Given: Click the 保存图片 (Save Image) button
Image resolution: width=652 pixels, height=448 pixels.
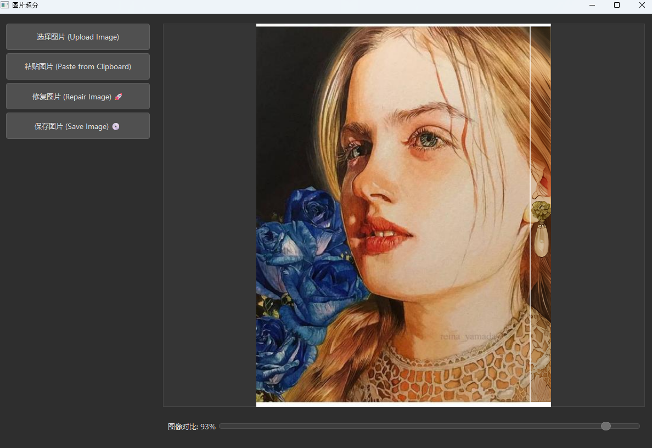Looking at the screenshot, I should pos(78,126).
